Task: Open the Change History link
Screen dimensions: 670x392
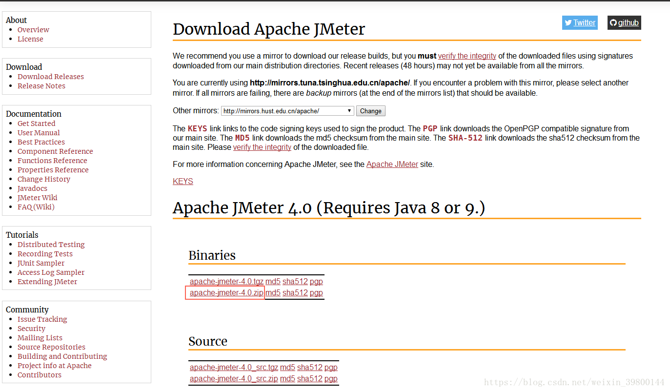Action: (44, 179)
